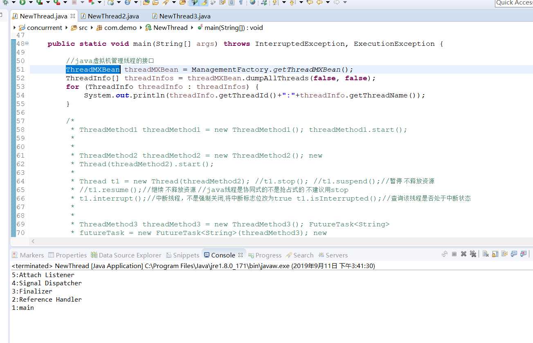533x343 pixels.
Task: Toggle show console on standard output
Action: [514, 254]
